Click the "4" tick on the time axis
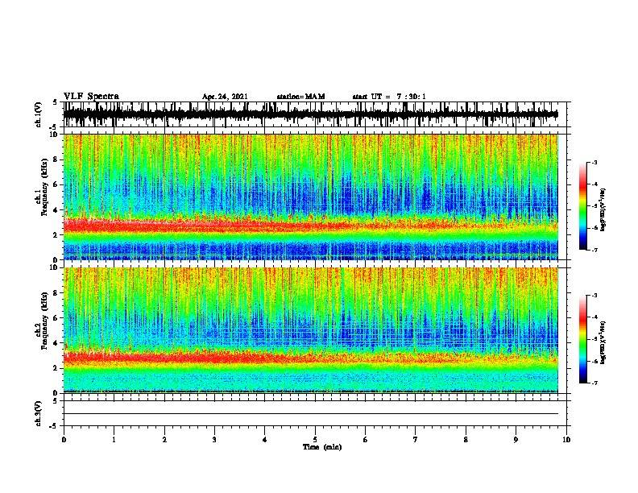The height and width of the screenshot is (493, 638). pyautogui.click(x=265, y=440)
